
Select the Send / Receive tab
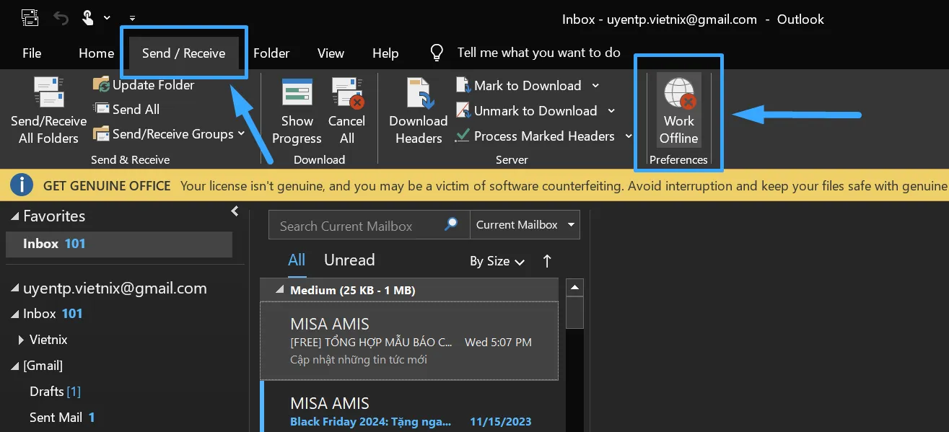[183, 53]
